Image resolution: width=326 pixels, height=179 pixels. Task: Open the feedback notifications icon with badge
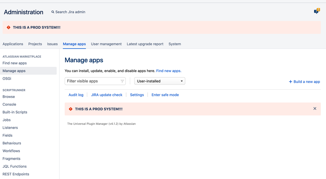coord(317,11)
